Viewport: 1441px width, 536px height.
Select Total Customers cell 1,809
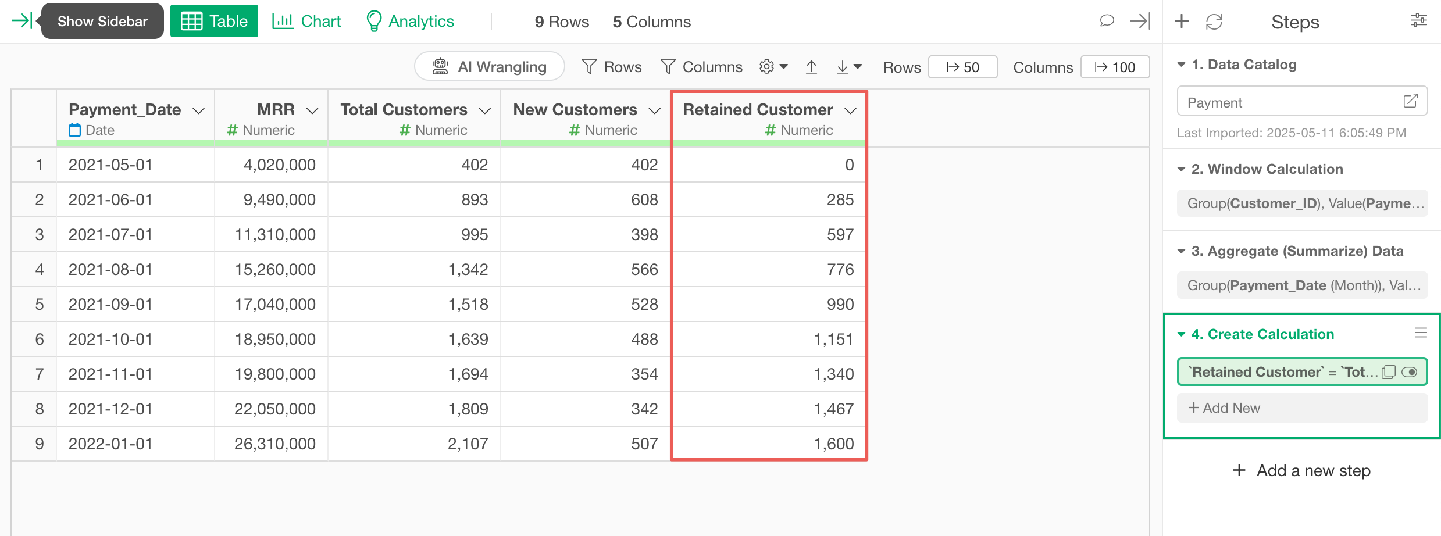[415, 409]
